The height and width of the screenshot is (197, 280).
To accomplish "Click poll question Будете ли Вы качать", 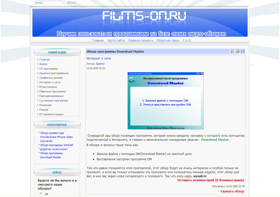I will click(57, 185).
